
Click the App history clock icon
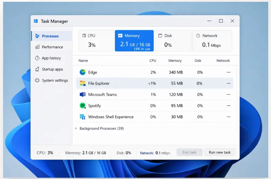[x=37, y=58]
